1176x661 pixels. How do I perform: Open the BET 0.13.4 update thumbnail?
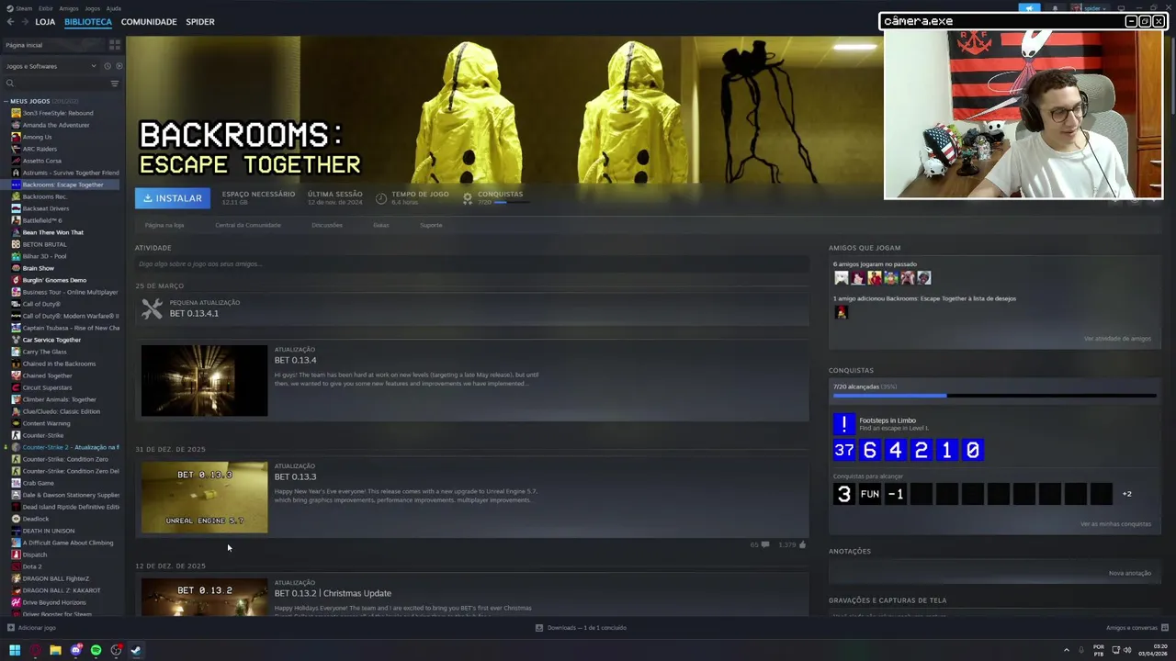point(204,381)
